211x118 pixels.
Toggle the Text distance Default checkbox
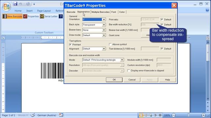pyautogui.click(x=162, y=49)
